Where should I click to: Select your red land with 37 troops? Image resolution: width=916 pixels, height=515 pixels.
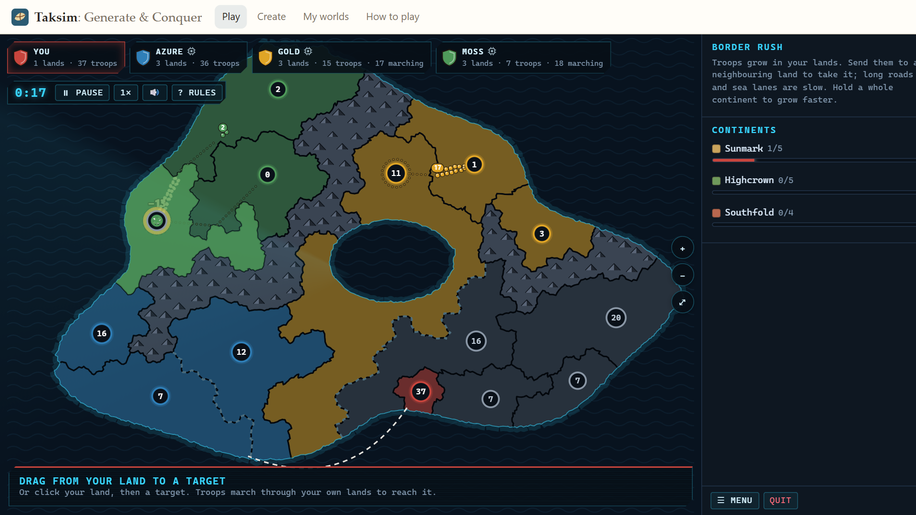click(x=421, y=391)
